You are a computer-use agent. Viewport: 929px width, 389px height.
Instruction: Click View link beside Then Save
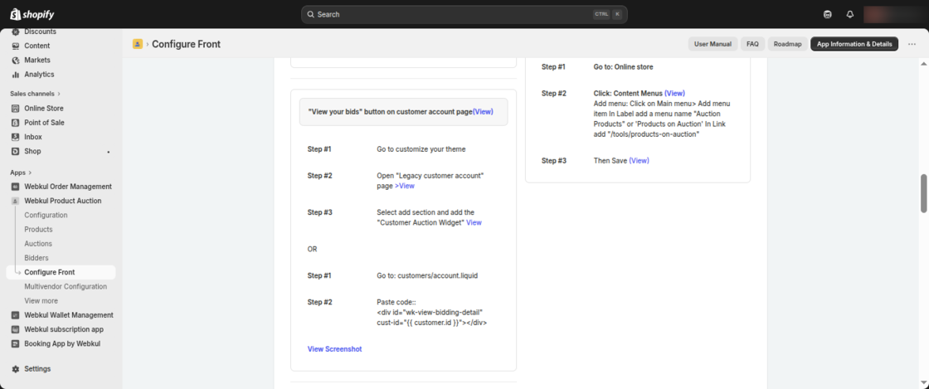click(639, 160)
